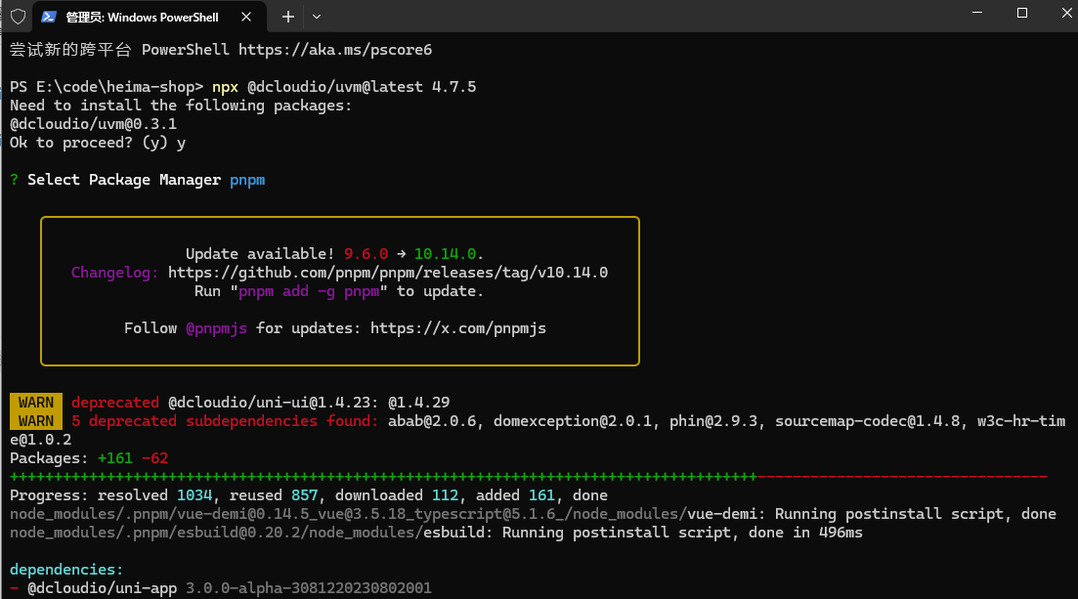Open the pnpm v10.14.0 GitHub releases changelog URL
This screenshot has width=1078, height=599.
(x=388, y=273)
